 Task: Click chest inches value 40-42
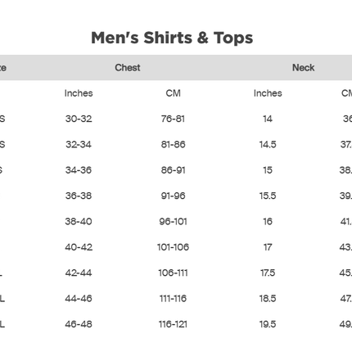(79, 247)
